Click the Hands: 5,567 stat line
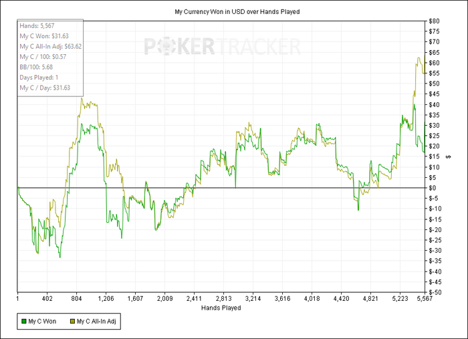 click(x=37, y=25)
